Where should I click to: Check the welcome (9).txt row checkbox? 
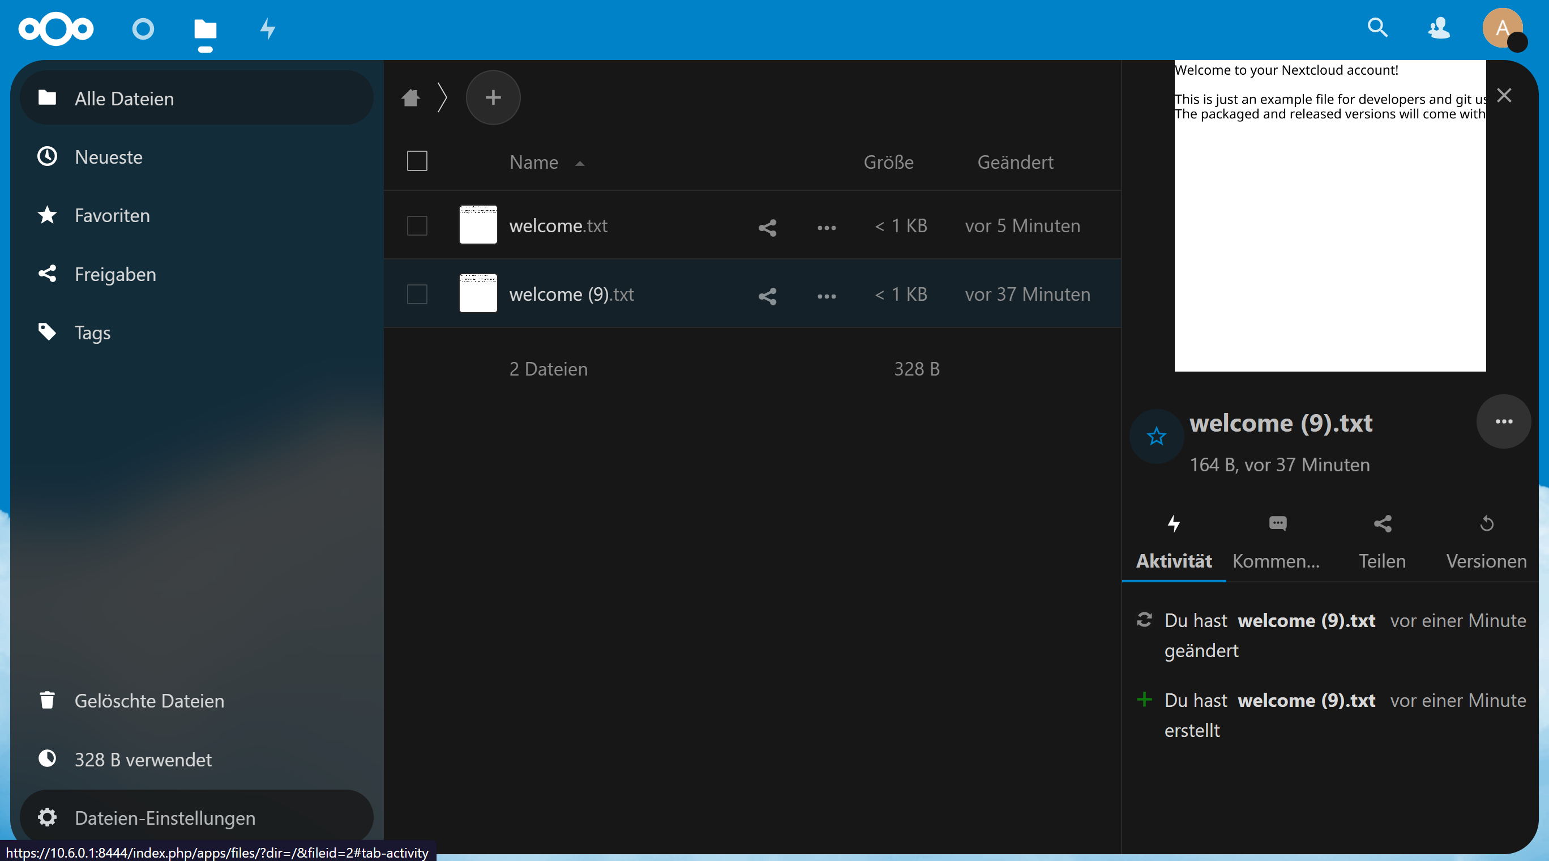tap(417, 295)
